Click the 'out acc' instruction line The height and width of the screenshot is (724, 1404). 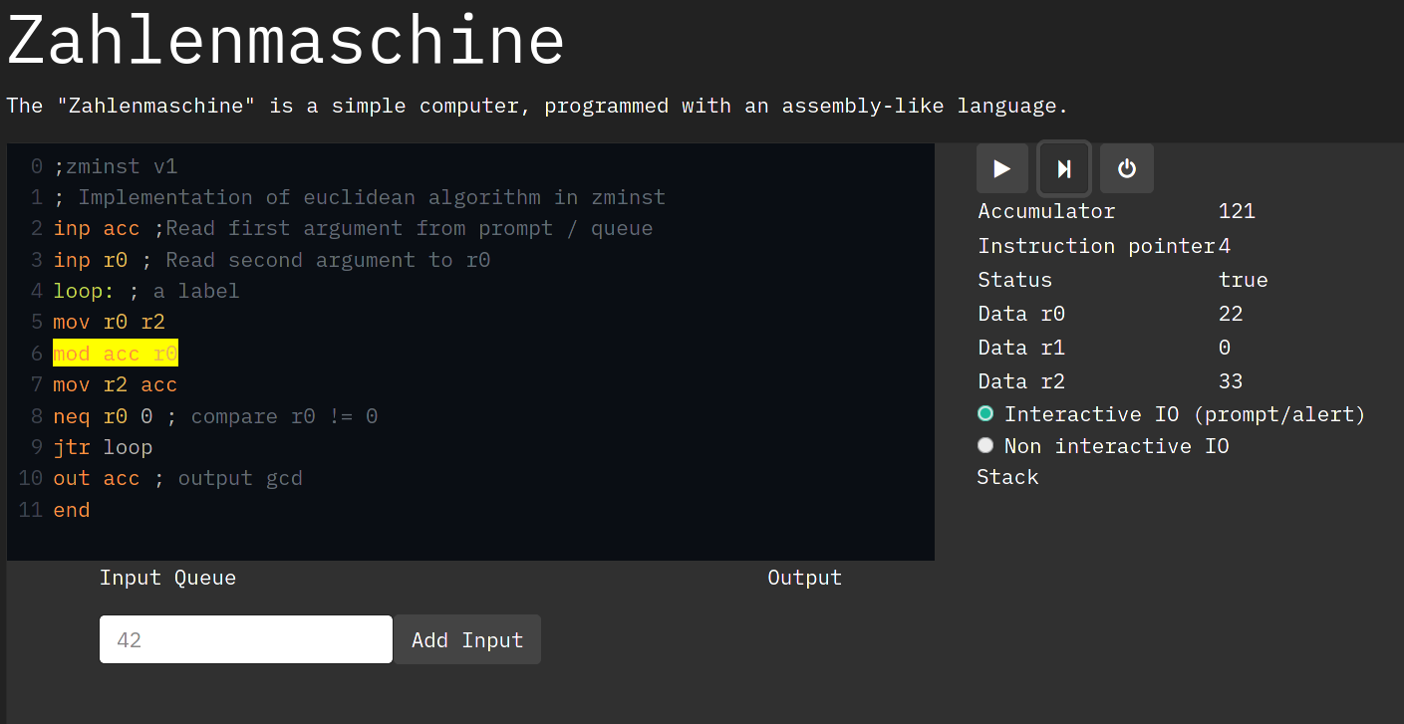click(97, 478)
